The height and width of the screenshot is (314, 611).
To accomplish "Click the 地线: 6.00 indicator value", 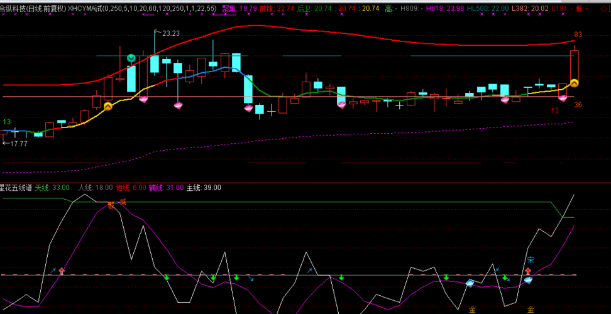I will (x=131, y=188).
